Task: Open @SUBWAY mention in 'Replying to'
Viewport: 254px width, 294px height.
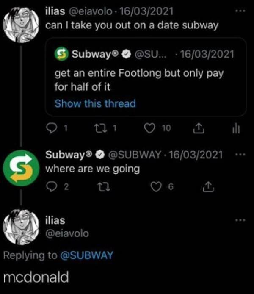Action: [88, 255]
